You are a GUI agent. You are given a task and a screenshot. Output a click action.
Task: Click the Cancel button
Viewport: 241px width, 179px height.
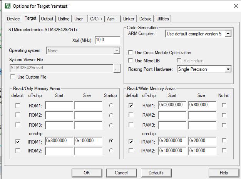click(x=121, y=173)
